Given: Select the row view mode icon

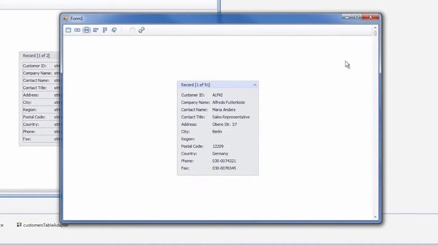Looking at the screenshot, I should coord(77,30).
